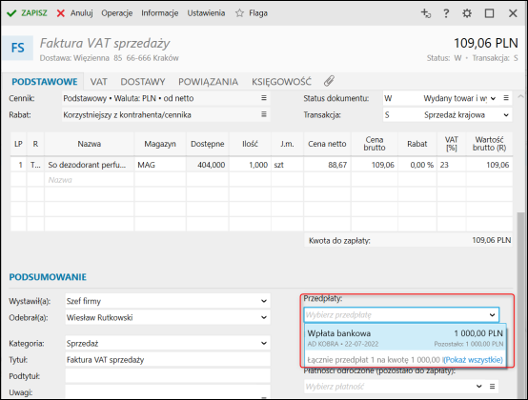Expand the Kategoria dropdown
Image resolution: width=528 pixels, height=400 pixels.
[264, 344]
